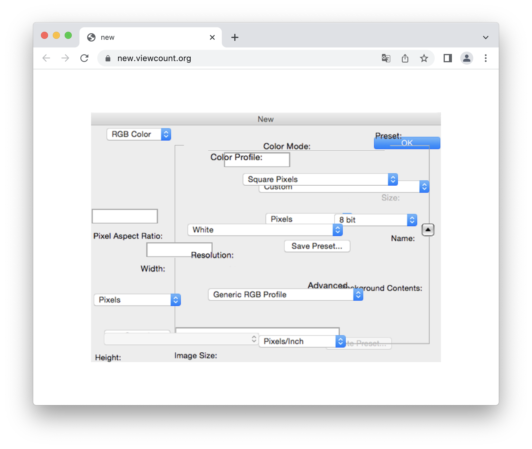Open the Google Translate icon

[x=386, y=58]
